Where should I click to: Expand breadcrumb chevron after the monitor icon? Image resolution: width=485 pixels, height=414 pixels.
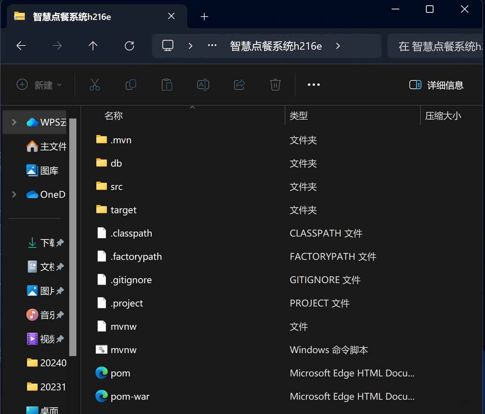point(190,46)
